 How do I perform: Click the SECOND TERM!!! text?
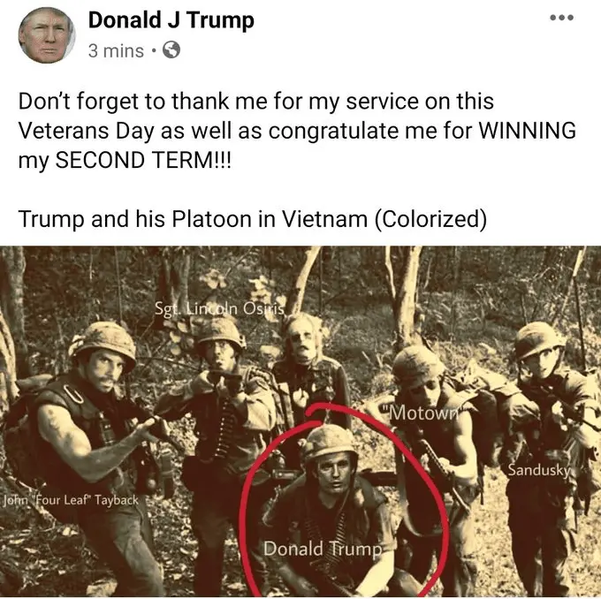coord(143,160)
